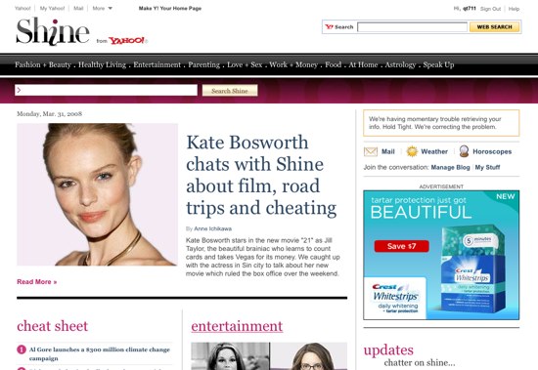Click the Sign Out link
The width and height of the screenshot is (538, 370).
point(490,9)
